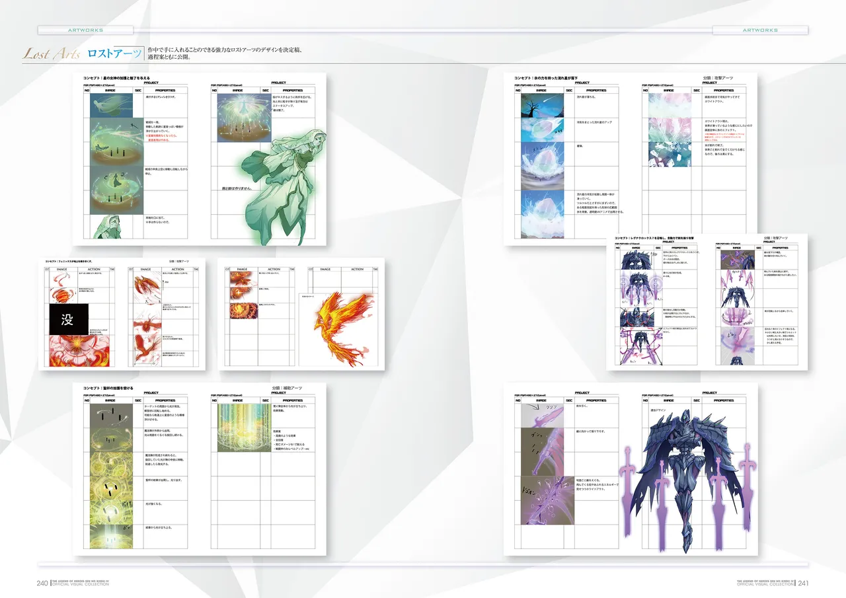Click the intro sentence beginning 作中で手に入れる
This screenshot has width=846, height=598.
click(225, 53)
